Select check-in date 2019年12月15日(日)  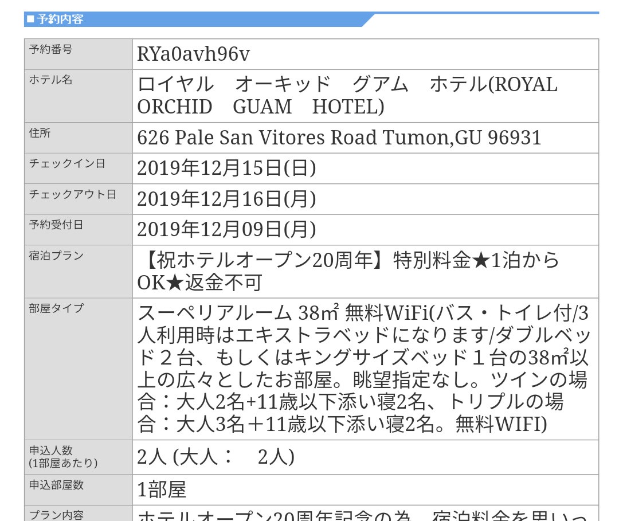point(226,169)
